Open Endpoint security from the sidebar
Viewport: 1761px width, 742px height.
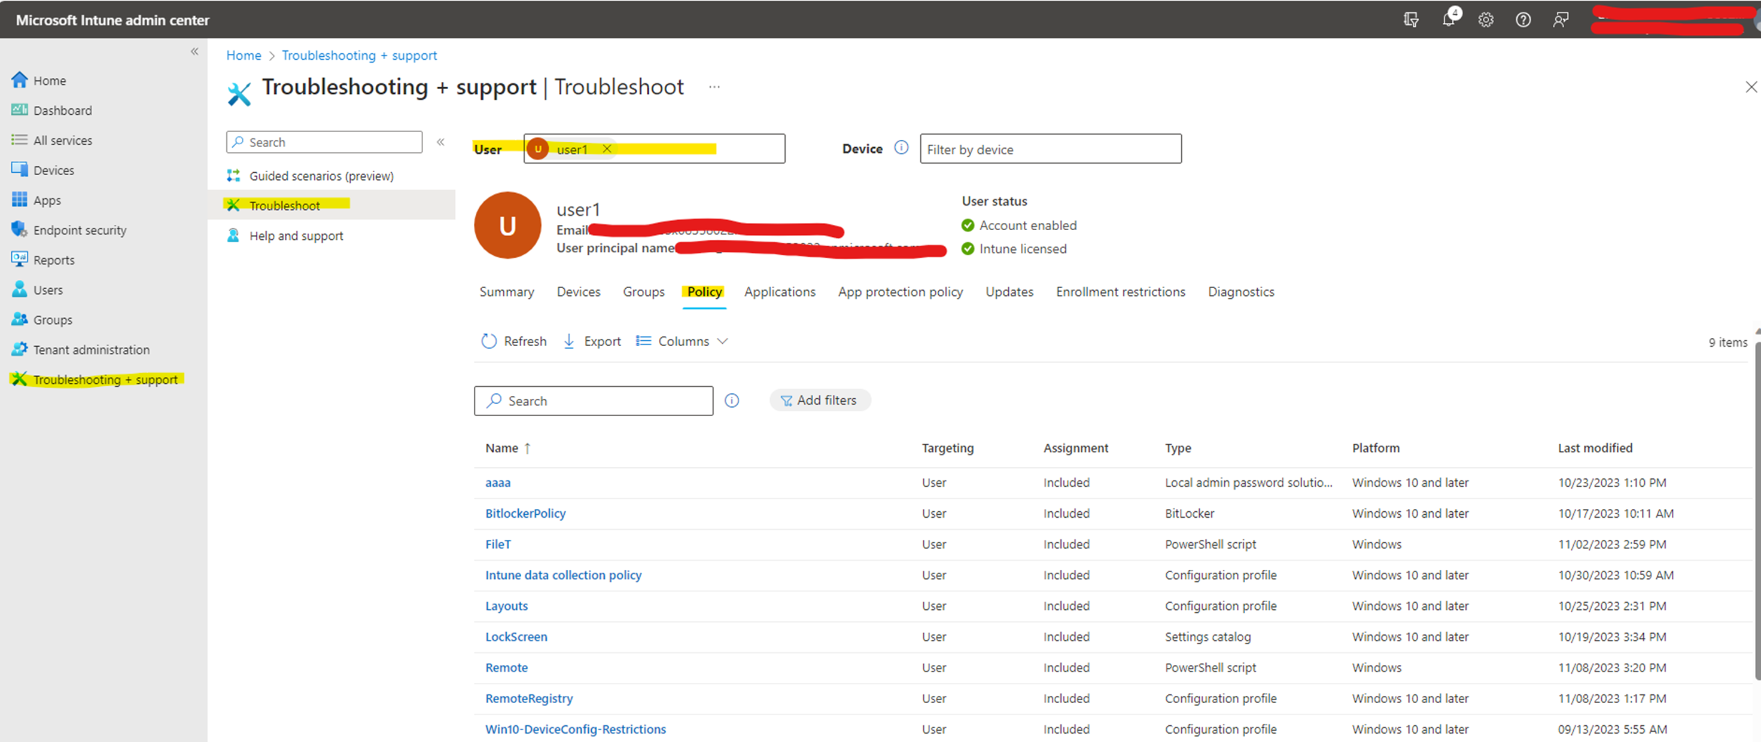point(80,230)
